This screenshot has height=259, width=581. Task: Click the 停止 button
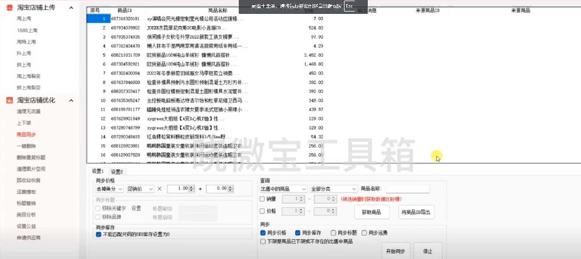coord(428,251)
